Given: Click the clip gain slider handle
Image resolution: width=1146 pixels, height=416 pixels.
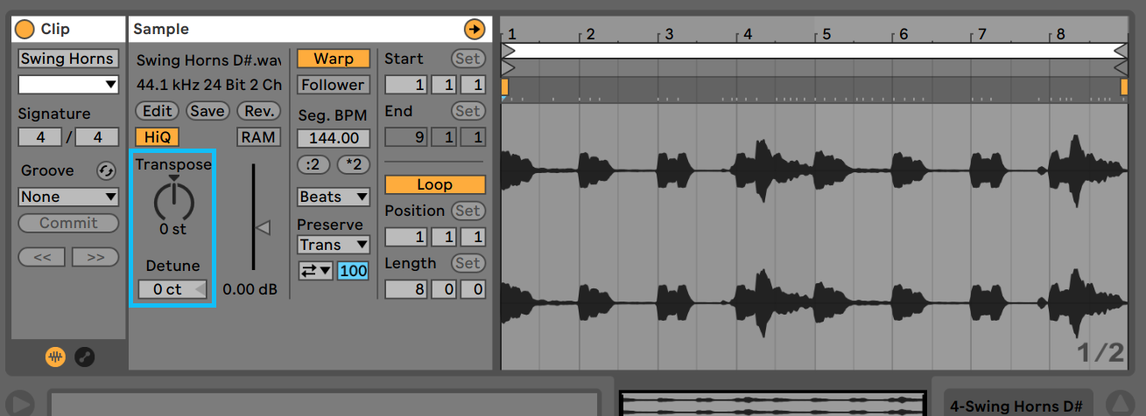Looking at the screenshot, I should (263, 228).
